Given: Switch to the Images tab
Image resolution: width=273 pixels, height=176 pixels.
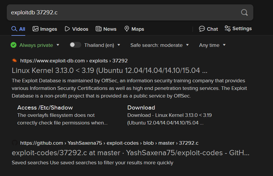Looking at the screenshot, I should (x=45, y=29).
